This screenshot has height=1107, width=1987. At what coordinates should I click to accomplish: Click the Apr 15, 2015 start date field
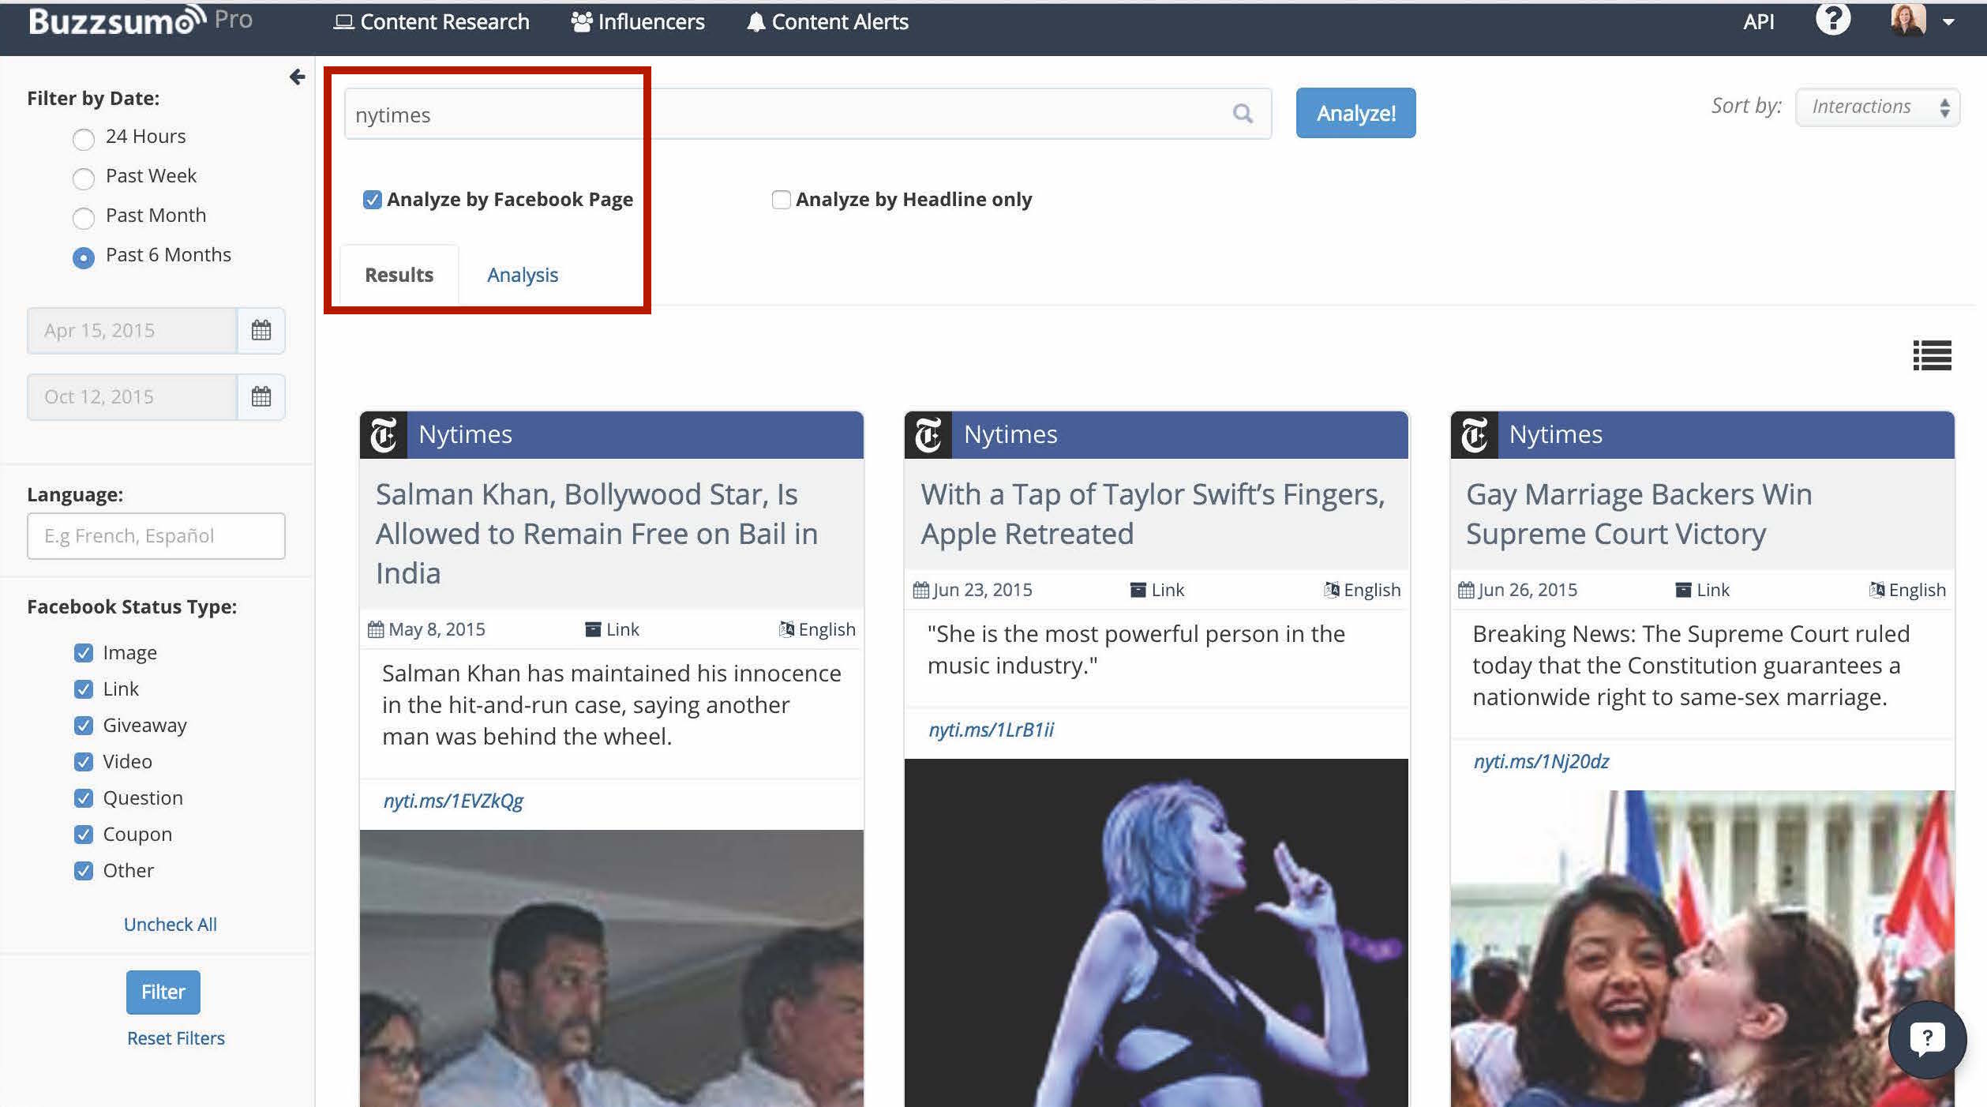coord(132,330)
